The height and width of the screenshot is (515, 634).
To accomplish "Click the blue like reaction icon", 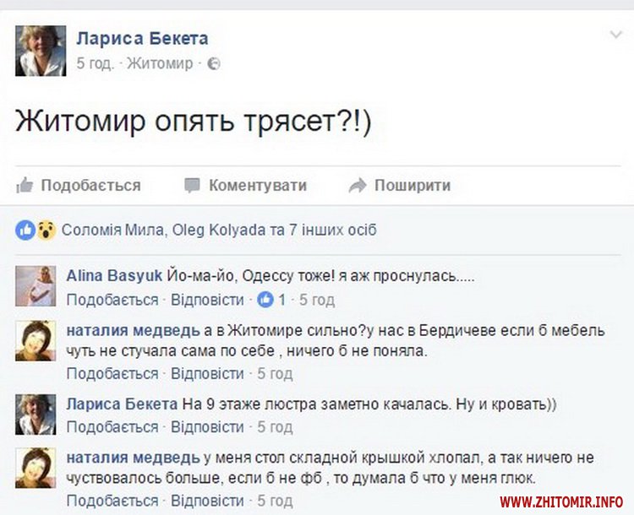I will pyautogui.click(x=25, y=230).
